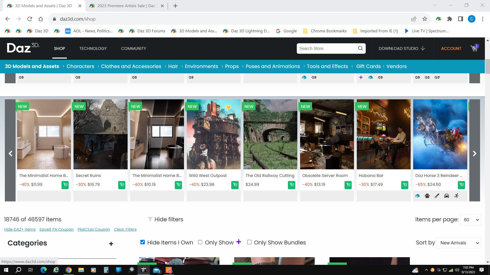Open Items per page dropdown
This screenshot has height=275, width=490.
click(x=470, y=220)
